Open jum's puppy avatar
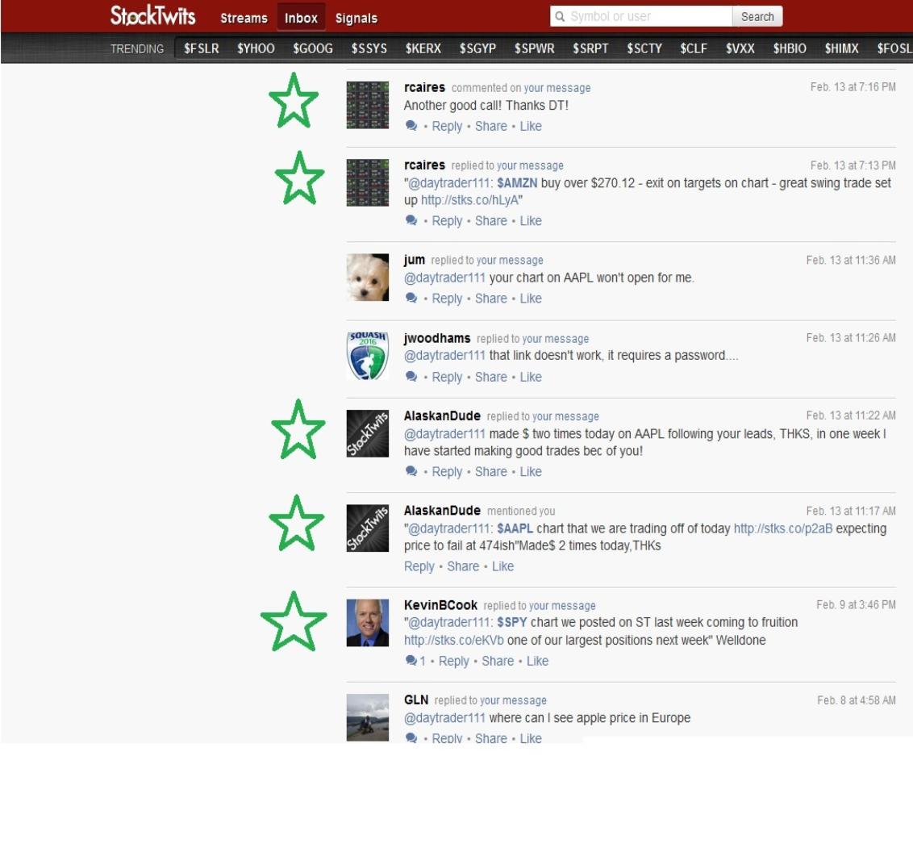 click(x=367, y=277)
